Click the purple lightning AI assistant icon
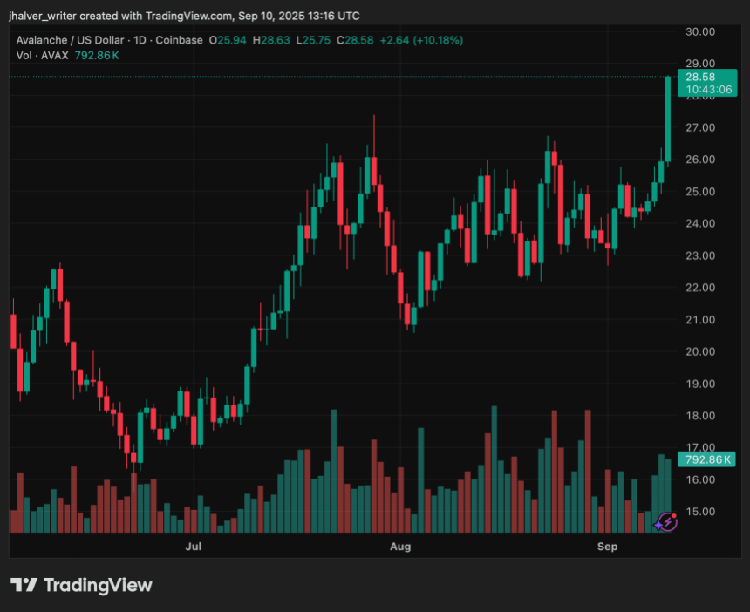Image resolution: width=750 pixels, height=612 pixels. [668, 522]
